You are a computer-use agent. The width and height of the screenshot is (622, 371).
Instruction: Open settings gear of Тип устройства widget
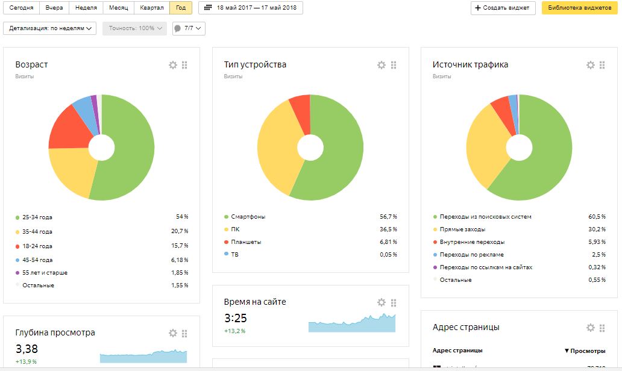tap(381, 65)
